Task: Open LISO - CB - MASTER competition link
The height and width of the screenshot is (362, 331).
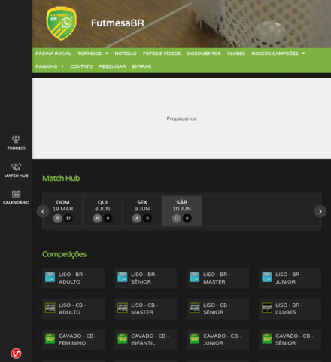Action: coord(145,308)
